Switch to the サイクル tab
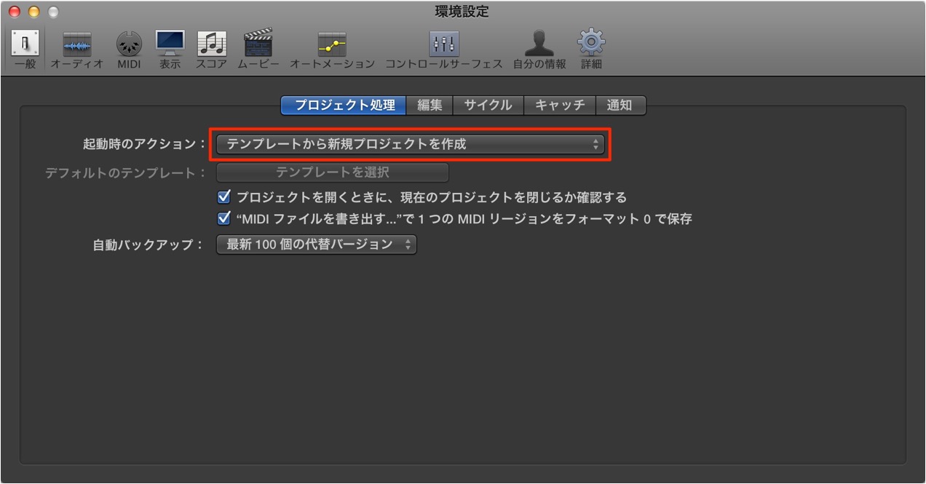This screenshot has width=926, height=484. [488, 105]
